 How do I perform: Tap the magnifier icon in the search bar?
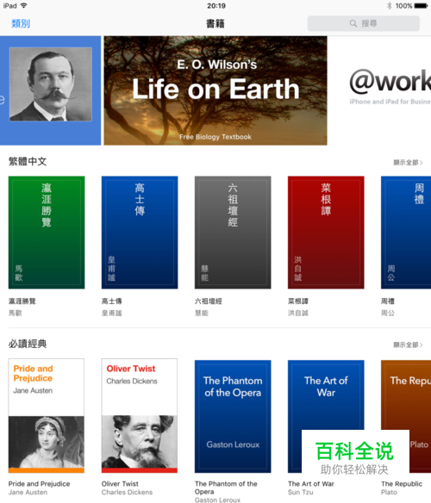point(353,23)
